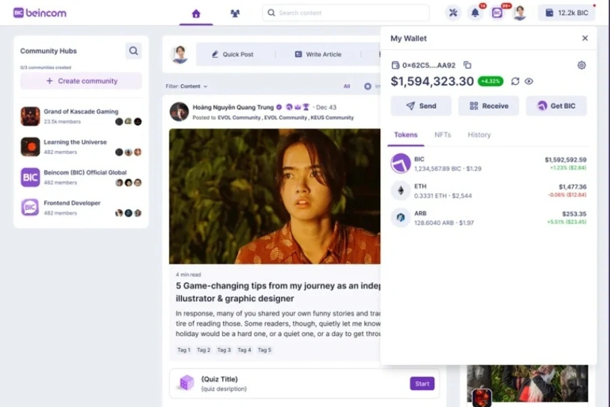Click the $253.35 ARB value

(574, 214)
